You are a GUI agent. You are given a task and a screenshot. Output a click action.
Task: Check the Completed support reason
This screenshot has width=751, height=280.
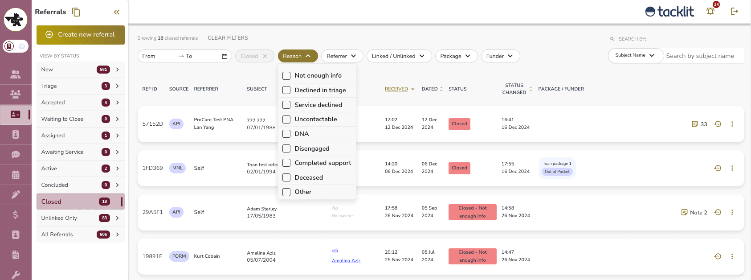tap(286, 163)
